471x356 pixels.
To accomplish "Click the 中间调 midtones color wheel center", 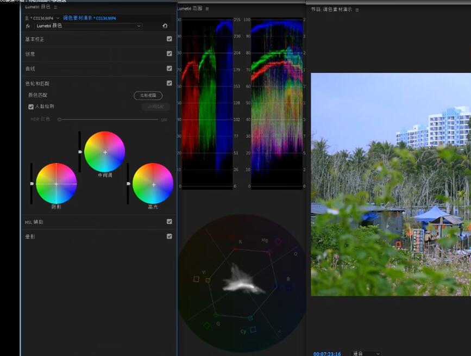I will coord(105,152).
